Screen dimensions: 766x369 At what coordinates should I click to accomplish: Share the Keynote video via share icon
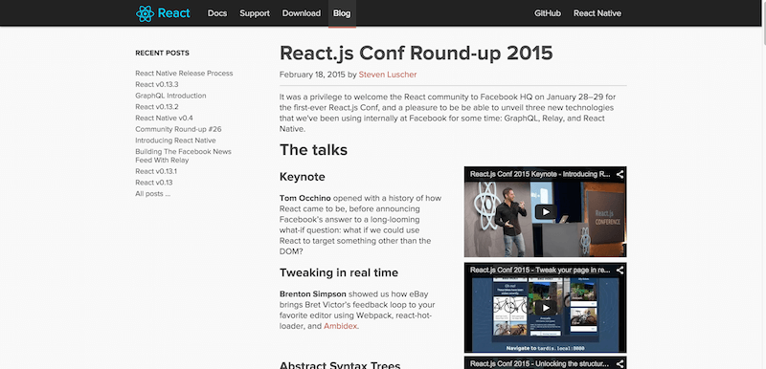[620, 174]
